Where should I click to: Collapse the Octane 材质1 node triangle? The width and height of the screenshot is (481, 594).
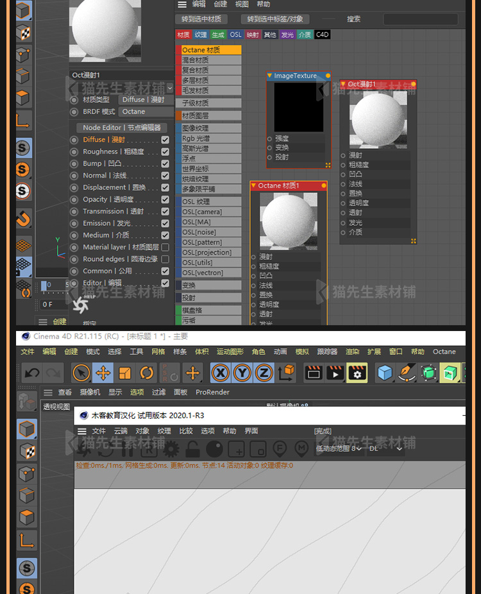[x=253, y=185]
